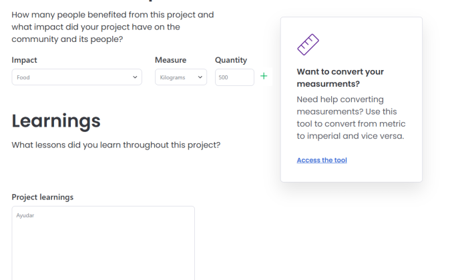Click the 'Quantity' field label
This screenshot has width=454, height=280.
pyautogui.click(x=231, y=60)
